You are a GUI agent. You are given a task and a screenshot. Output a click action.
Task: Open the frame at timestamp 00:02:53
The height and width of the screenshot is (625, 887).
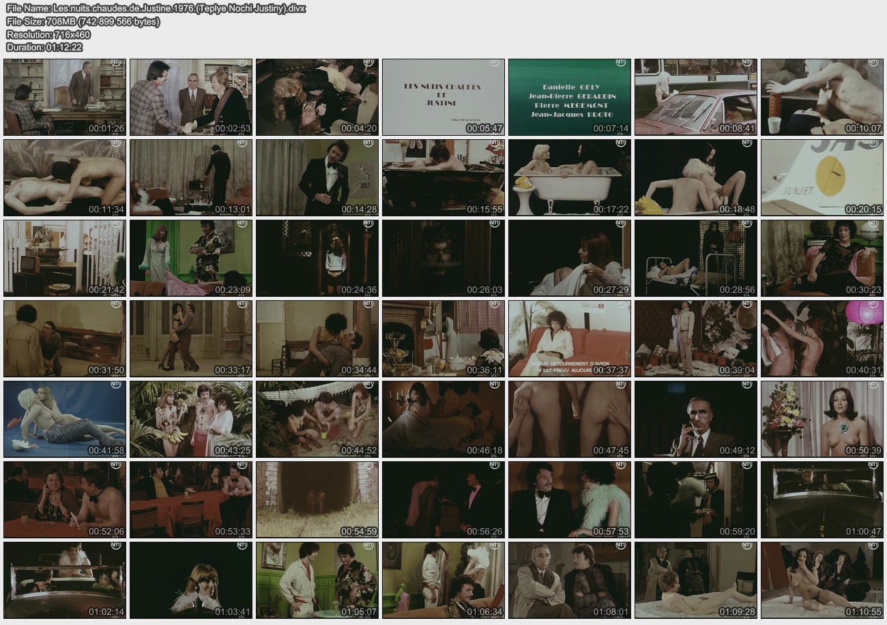point(191,97)
